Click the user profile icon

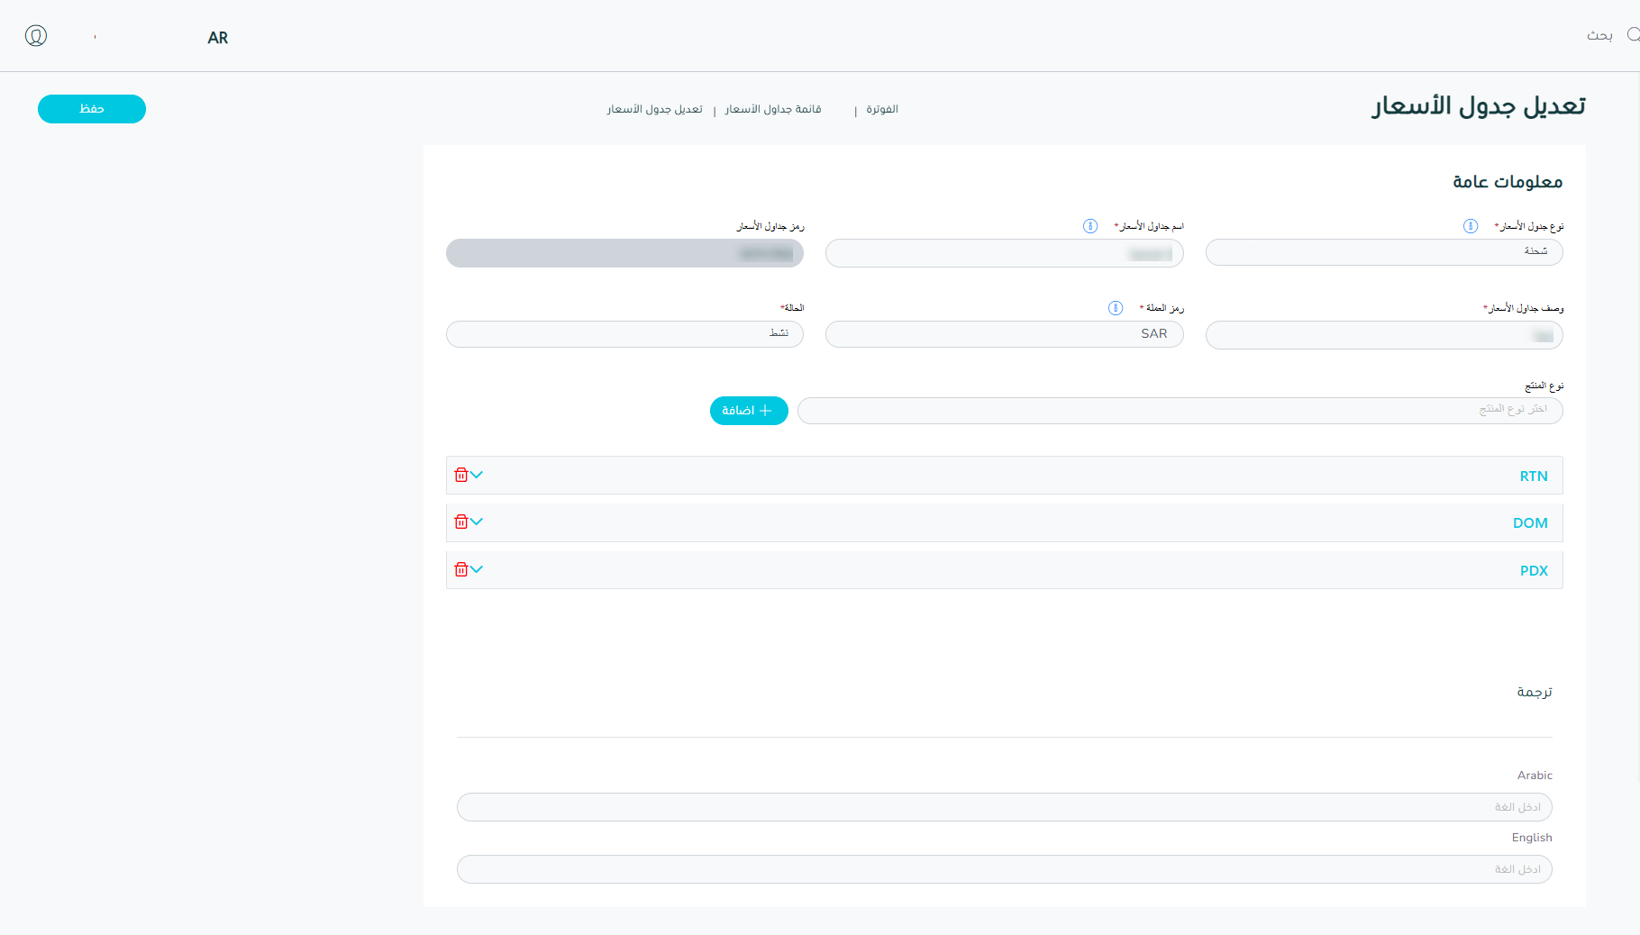[36, 36]
